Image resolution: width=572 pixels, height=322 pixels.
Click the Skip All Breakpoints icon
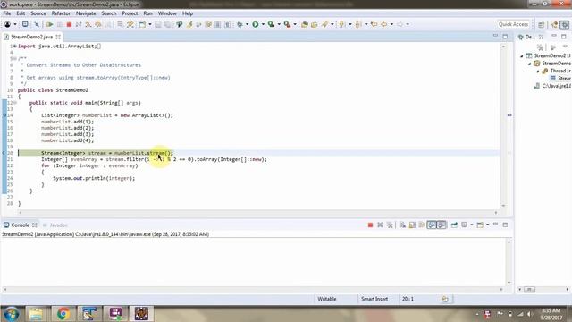37,24
